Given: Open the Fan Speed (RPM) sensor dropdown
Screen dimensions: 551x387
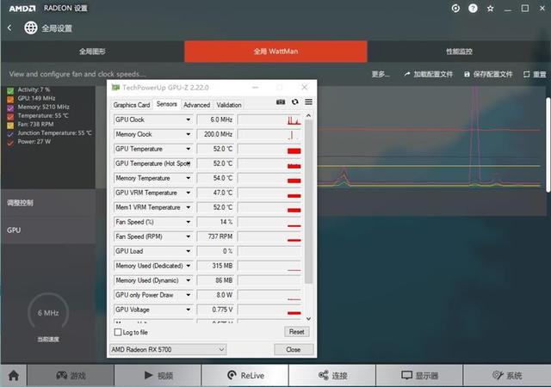Looking at the screenshot, I should click(x=189, y=236).
